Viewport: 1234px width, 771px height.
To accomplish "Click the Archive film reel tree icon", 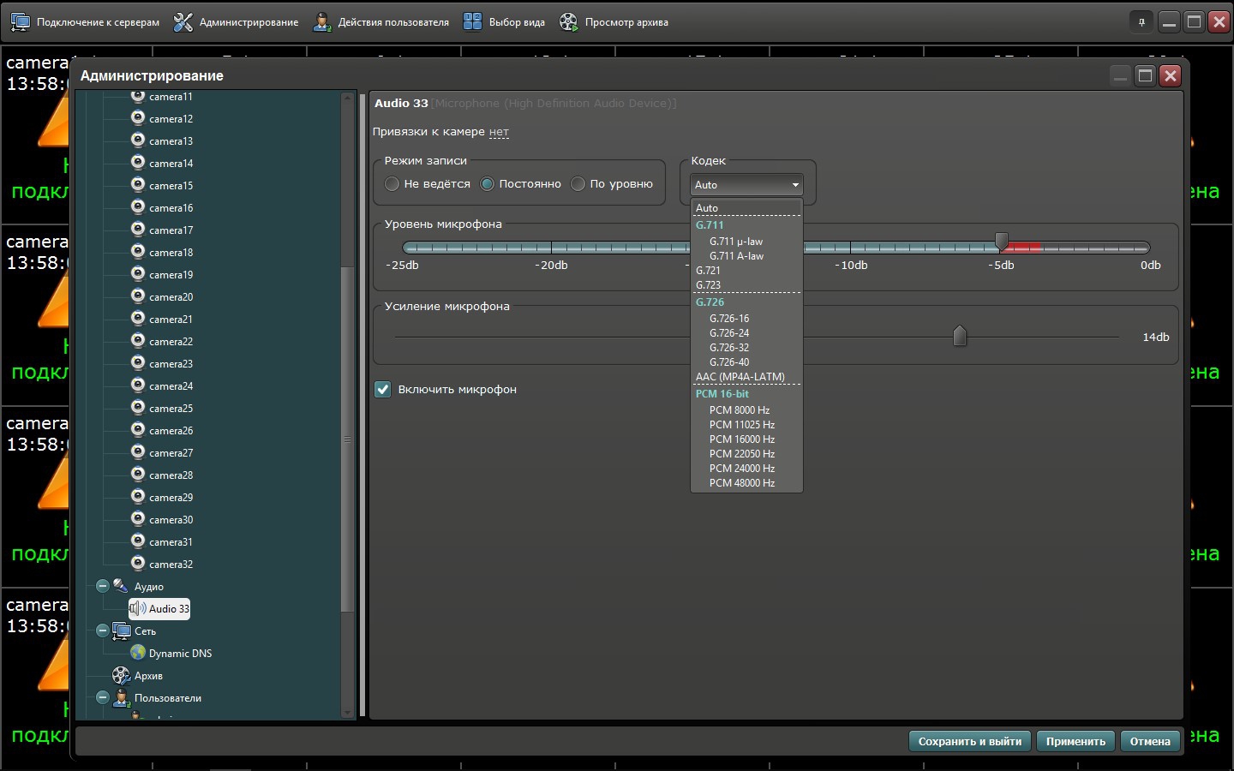I will (121, 676).
